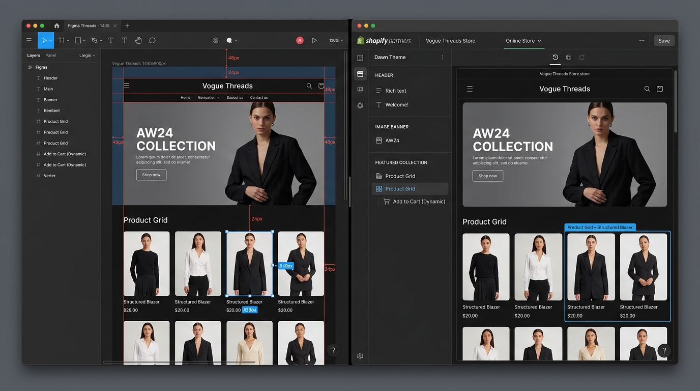Click Shop now in the Shopify preview banner
This screenshot has height=391, width=700.
488,176
